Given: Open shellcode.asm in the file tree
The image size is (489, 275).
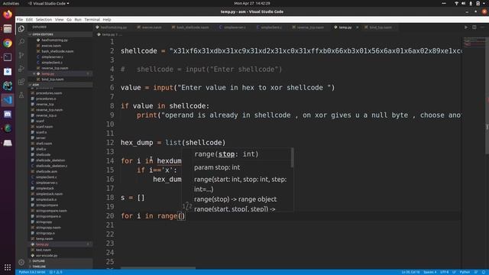Looking at the screenshot, I should pyautogui.click(x=47, y=171).
